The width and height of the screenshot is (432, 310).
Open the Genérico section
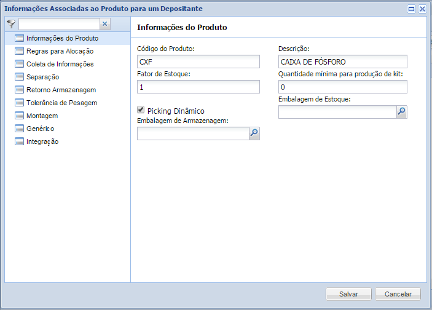point(40,129)
